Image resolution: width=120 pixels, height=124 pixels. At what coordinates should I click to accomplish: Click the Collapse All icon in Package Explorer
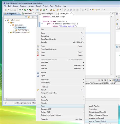point(26,17)
